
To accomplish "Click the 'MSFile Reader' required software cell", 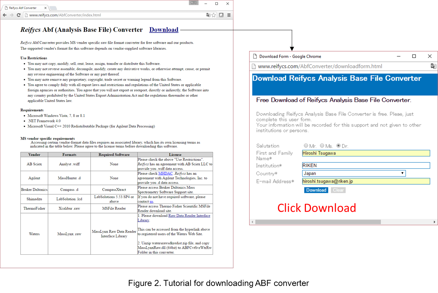I will 114,208.
